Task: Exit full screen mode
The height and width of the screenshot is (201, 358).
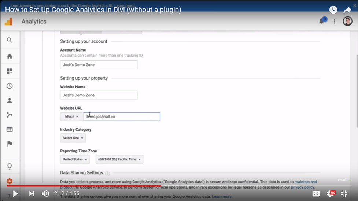Action: (344, 194)
